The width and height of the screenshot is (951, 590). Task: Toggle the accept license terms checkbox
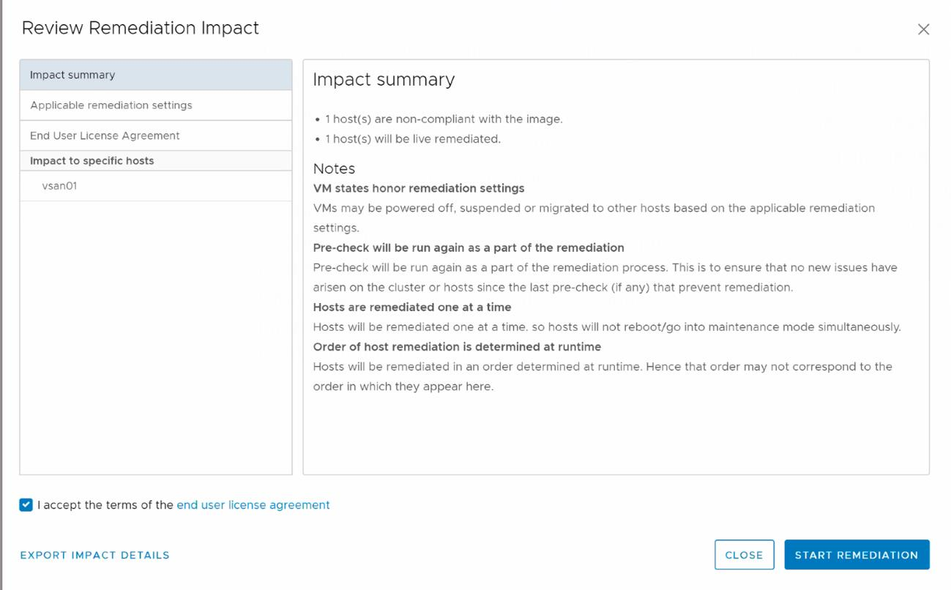[26, 505]
